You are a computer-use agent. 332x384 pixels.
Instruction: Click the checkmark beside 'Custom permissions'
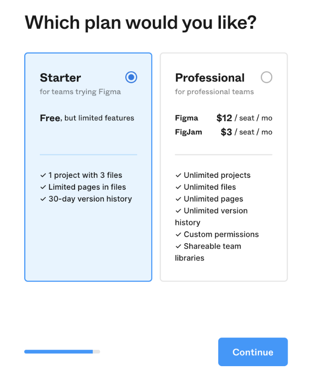[x=178, y=235]
